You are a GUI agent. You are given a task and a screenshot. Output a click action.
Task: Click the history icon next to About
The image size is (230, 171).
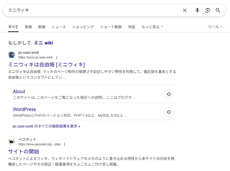click(x=169, y=94)
